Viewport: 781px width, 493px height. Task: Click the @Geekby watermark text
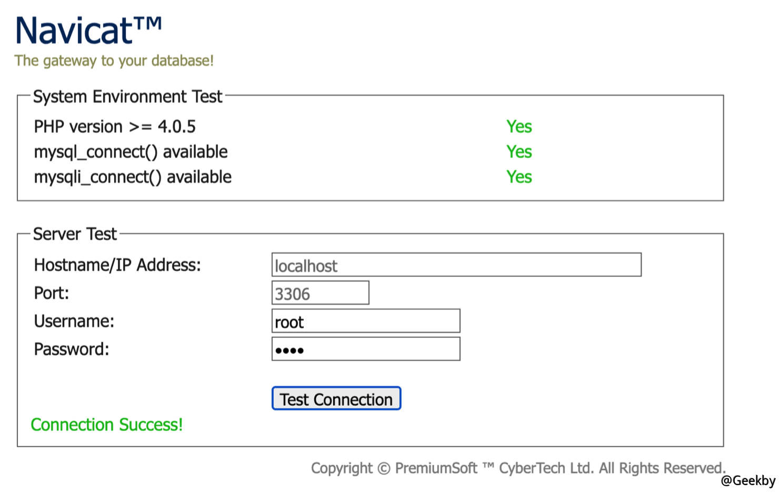tap(748, 480)
